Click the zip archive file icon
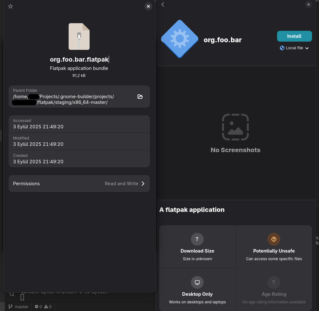This screenshot has width=319, height=311. pos(79,37)
